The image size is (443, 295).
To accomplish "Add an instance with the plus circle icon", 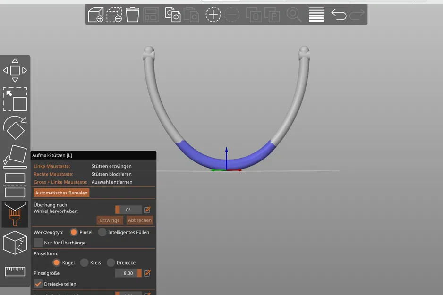I will pos(213,15).
